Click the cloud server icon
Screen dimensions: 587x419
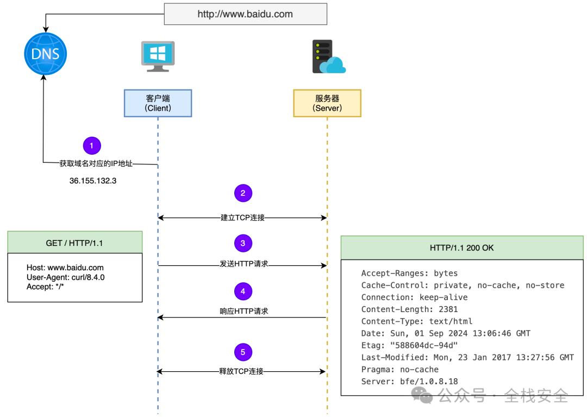329,56
